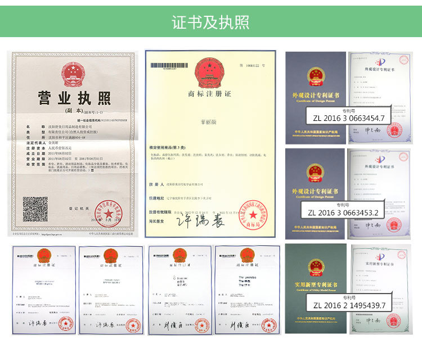Click the 法定代表人 label on the business license
The image size is (422, 347).
point(36,143)
